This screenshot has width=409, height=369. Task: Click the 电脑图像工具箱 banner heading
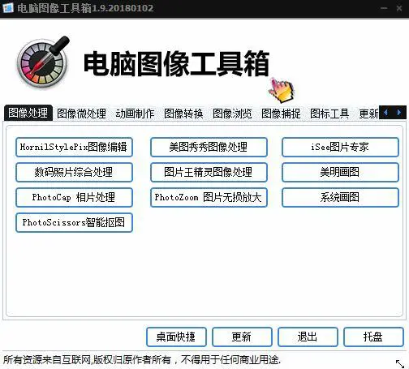coord(176,64)
